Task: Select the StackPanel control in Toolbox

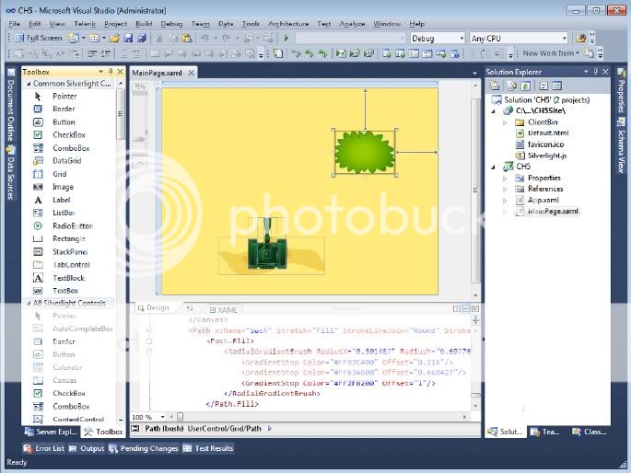Action: click(68, 252)
